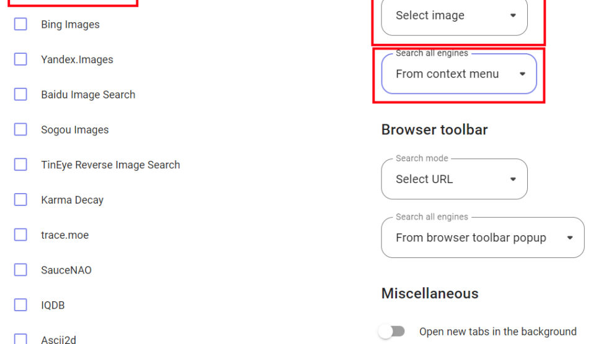This screenshot has height=344, width=614.
Task: Check the Bing Images checkbox
Action: tap(20, 24)
